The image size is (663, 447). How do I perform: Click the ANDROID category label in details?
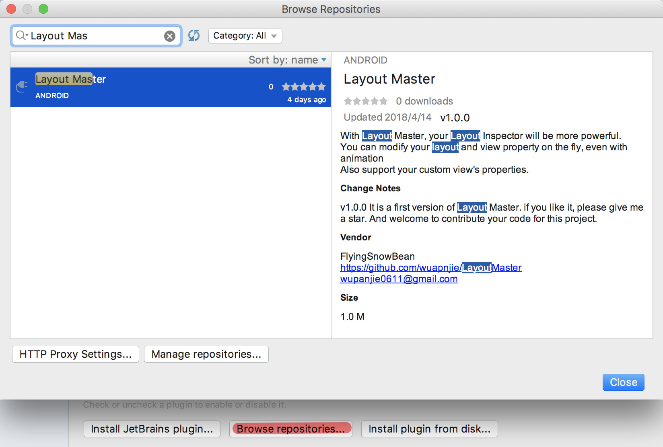[366, 60]
